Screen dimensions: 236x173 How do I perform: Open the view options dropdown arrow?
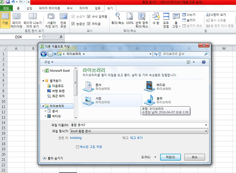(x=194, y=62)
